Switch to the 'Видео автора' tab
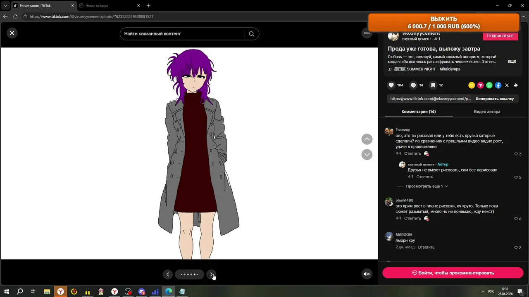Viewport: 529px width, 297px height. point(487,112)
